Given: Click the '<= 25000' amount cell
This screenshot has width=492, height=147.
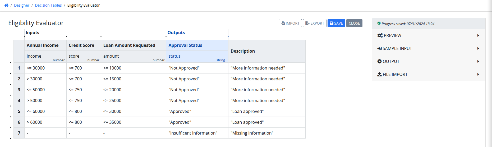Looking at the screenshot, I should 134,100.
